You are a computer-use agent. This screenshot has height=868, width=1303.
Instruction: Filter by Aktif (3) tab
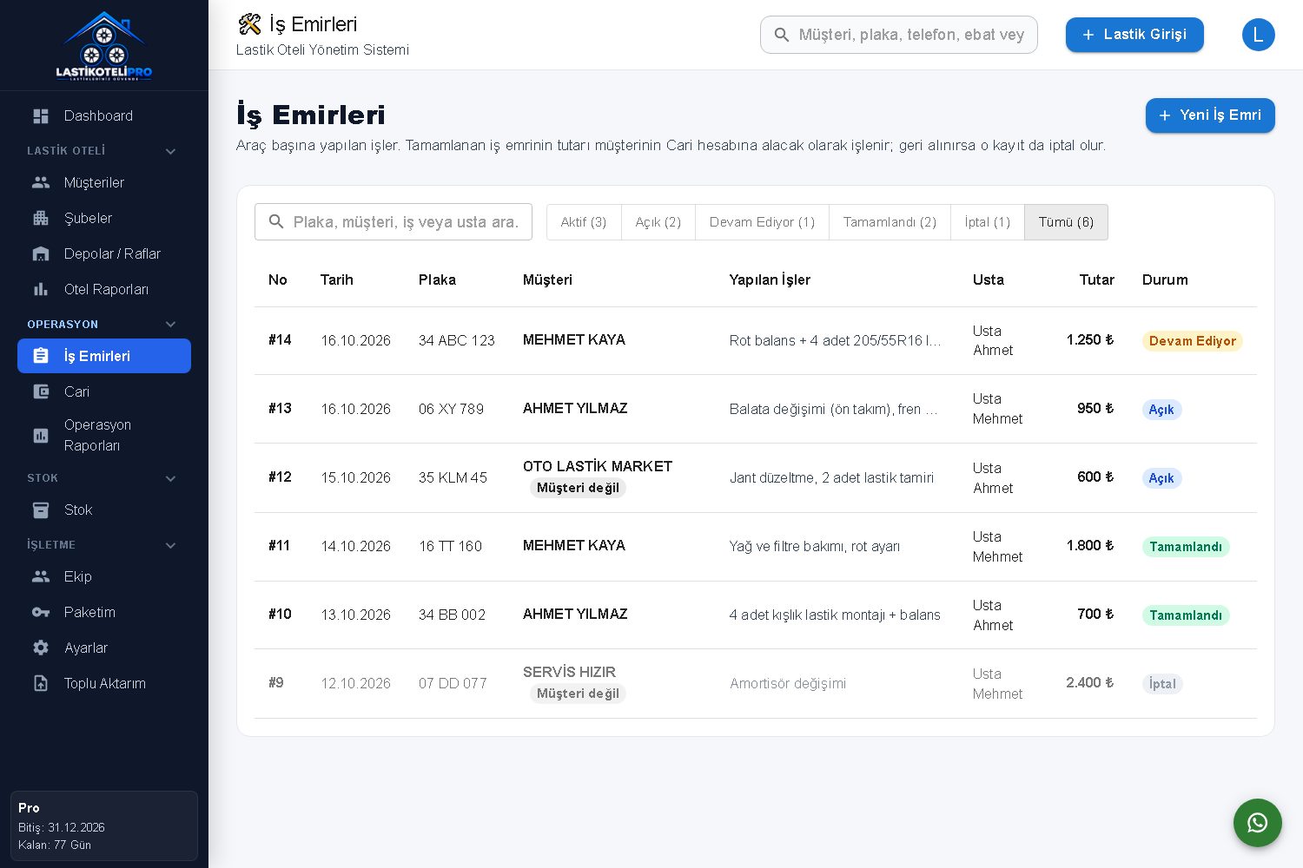(x=584, y=222)
